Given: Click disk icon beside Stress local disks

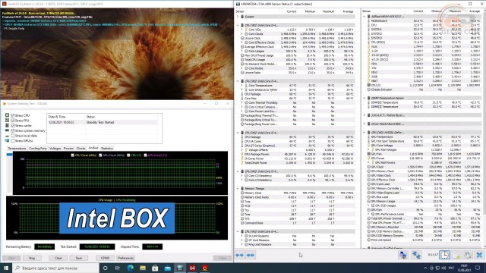Looking at the screenshot, I should click(x=7, y=136).
